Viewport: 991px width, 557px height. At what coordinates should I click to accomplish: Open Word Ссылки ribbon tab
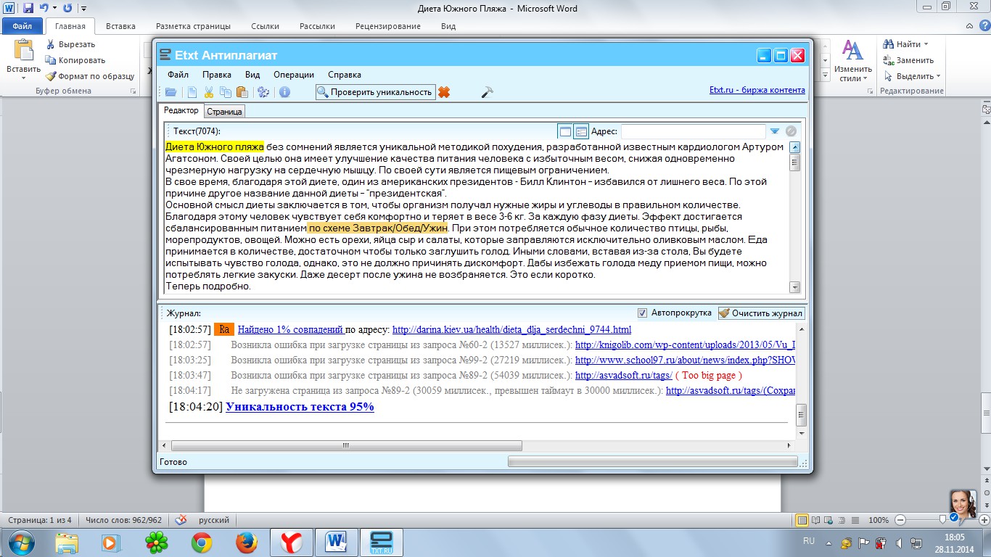pyautogui.click(x=265, y=26)
